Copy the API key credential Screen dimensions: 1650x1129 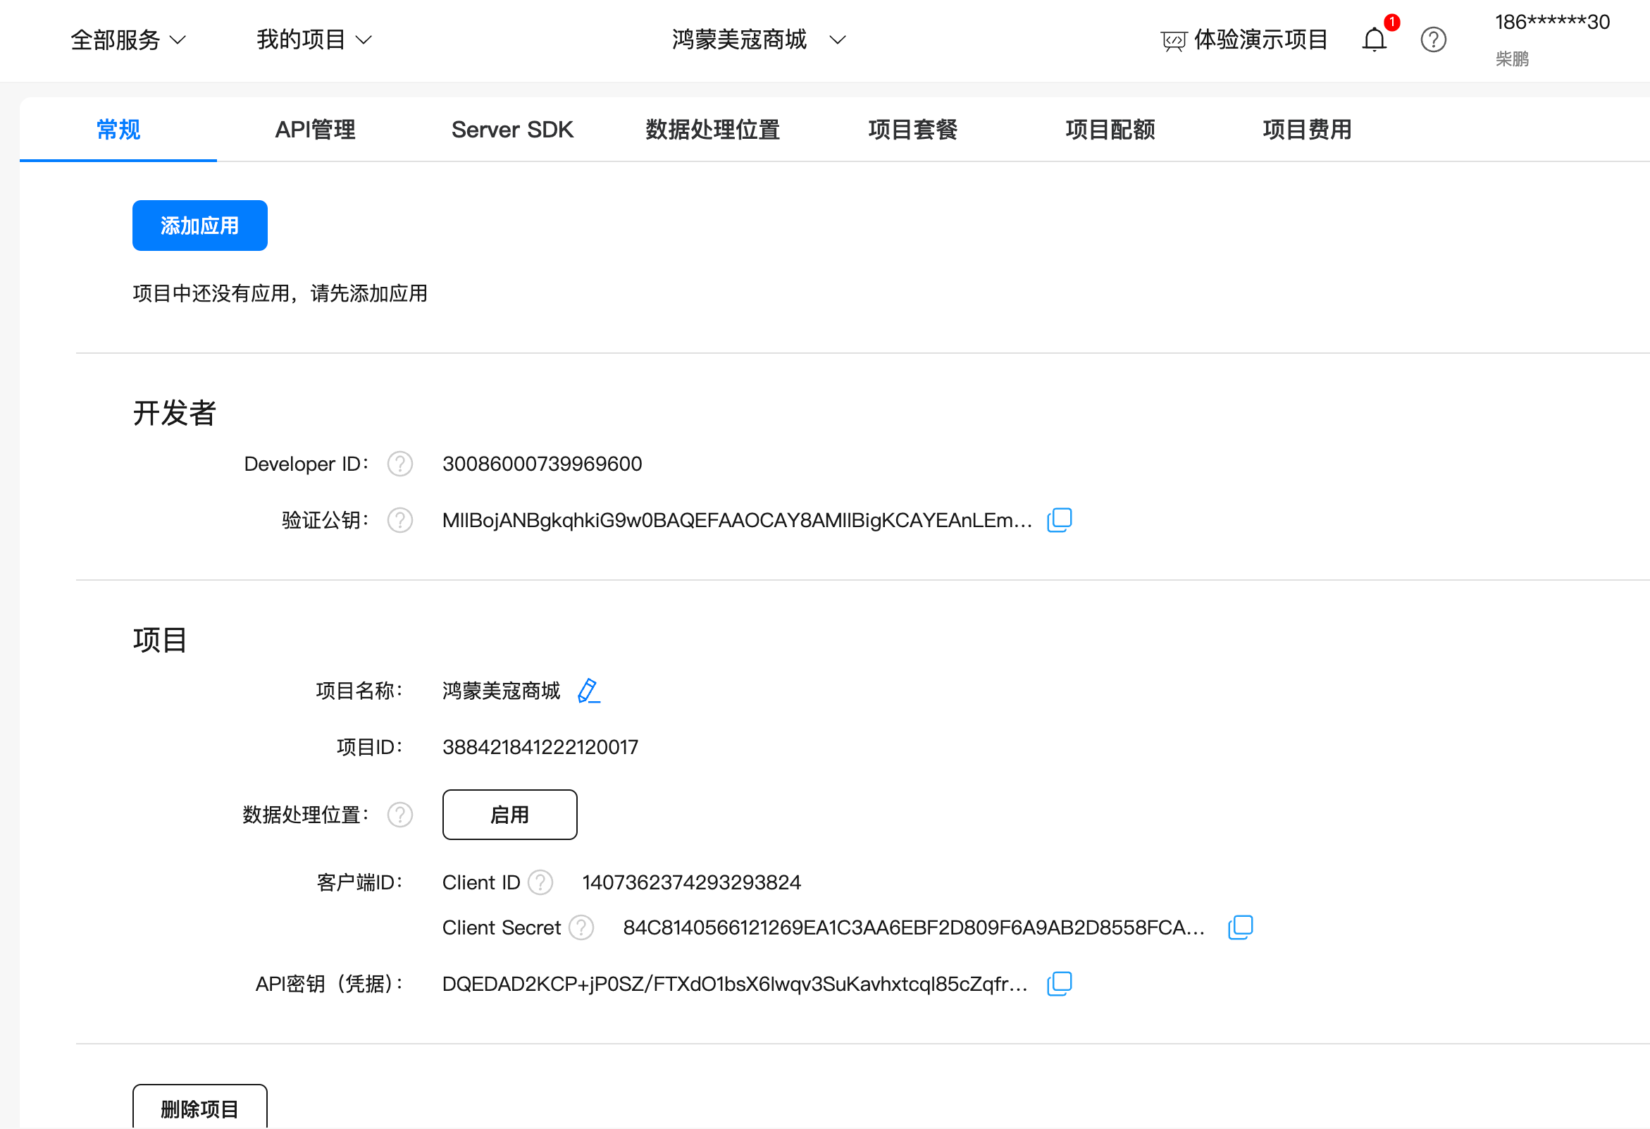click(1059, 984)
